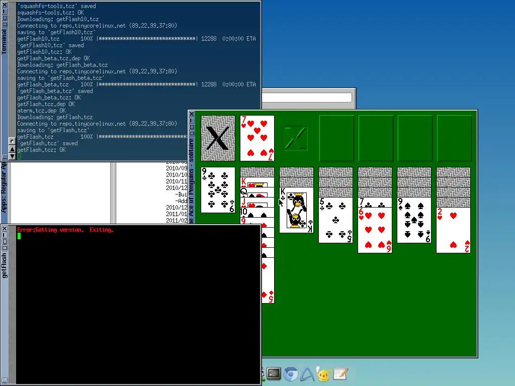Maximize the getFlash window
Screen dimensions: 515x386
[4, 242]
